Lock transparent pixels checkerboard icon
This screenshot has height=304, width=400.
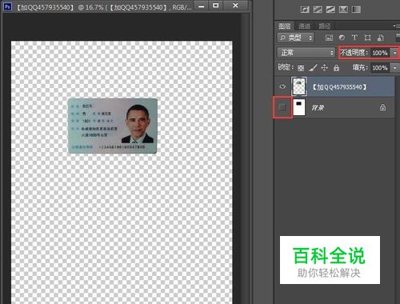pyautogui.click(x=301, y=68)
